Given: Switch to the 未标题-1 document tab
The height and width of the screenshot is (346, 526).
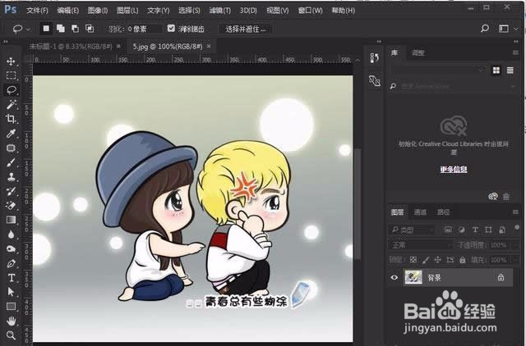Looking at the screenshot, I should point(71,47).
